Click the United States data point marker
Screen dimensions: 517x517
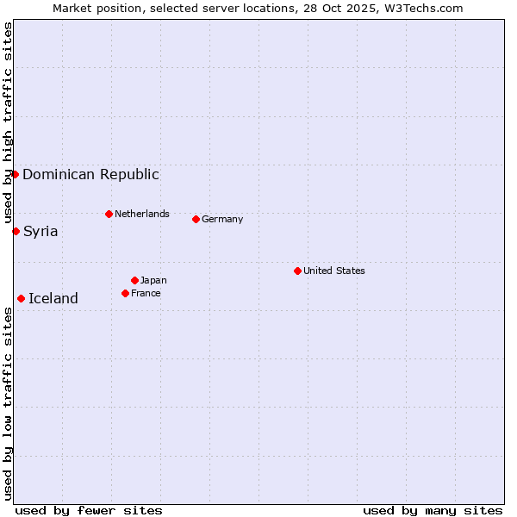(x=297, y=271)
